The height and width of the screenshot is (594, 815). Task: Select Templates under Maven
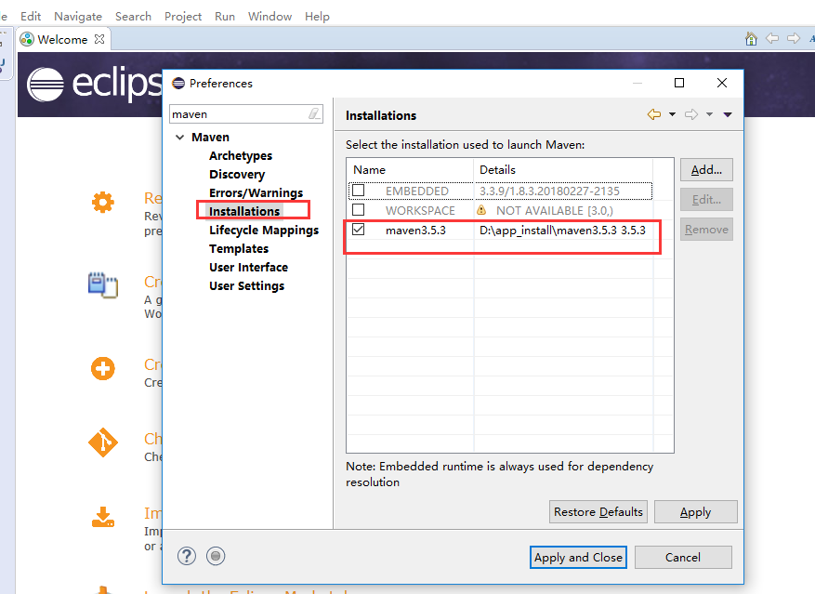click(239, 248)
